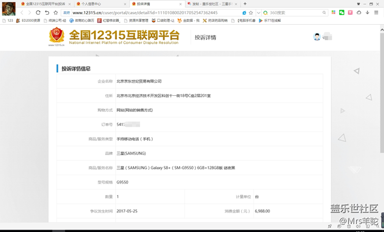Click the rocket accelerator icon in status bar

pos(330,226)
